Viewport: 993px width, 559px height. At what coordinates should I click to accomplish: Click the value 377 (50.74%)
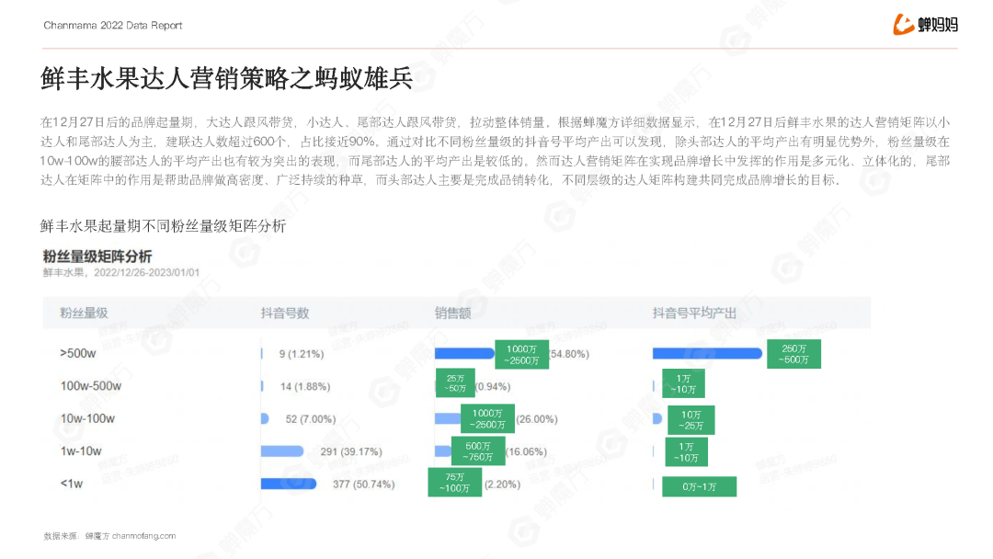click(x=363, y=485)
